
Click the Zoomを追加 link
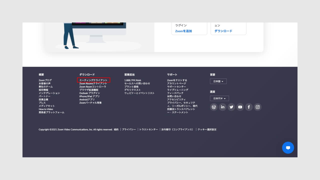pos(183,31)
